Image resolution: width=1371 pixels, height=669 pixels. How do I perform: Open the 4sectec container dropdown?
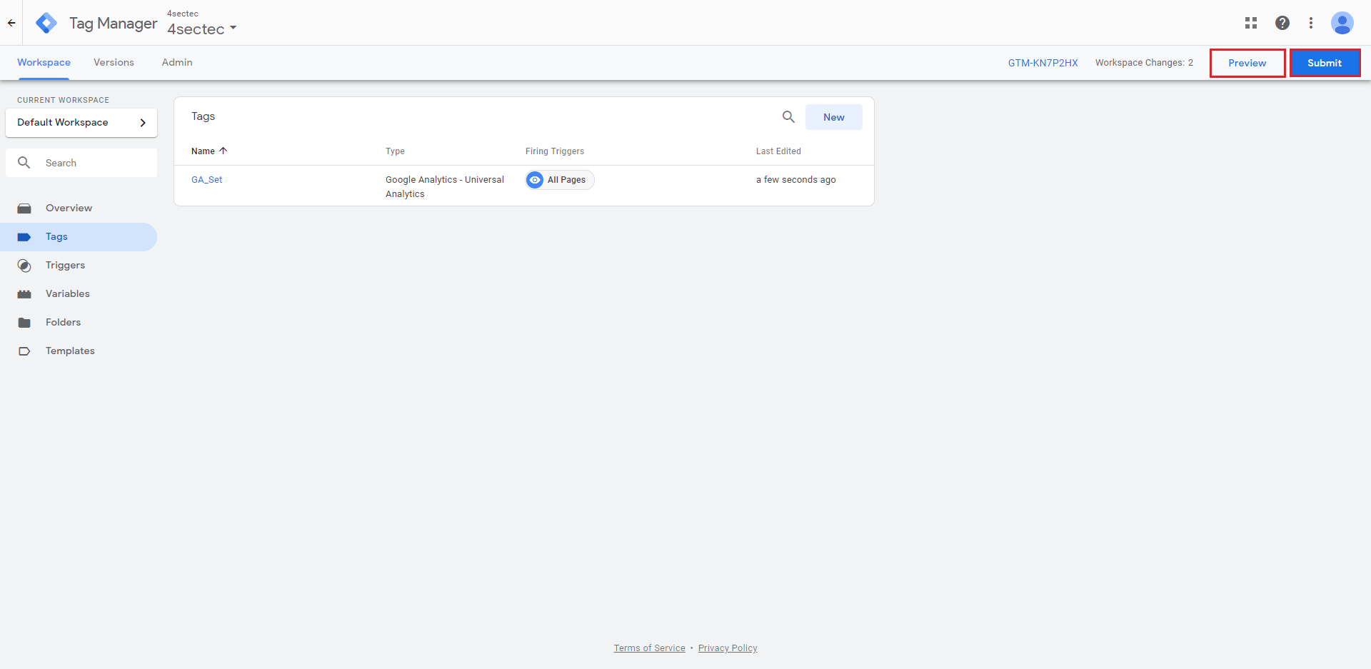tap(202, 29)
